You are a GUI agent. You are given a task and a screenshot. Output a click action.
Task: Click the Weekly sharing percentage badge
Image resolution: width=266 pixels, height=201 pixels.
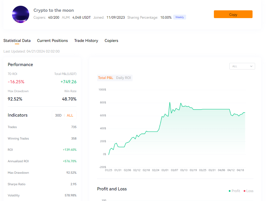click(x=180, y=17)
